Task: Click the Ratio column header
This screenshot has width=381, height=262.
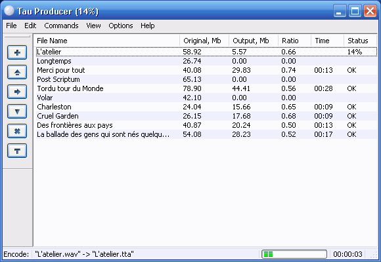Action: pos(294,41)
